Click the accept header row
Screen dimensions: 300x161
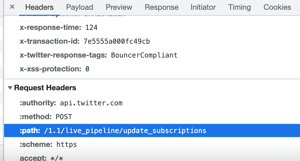pyautogui.click(x=42, y=158)
